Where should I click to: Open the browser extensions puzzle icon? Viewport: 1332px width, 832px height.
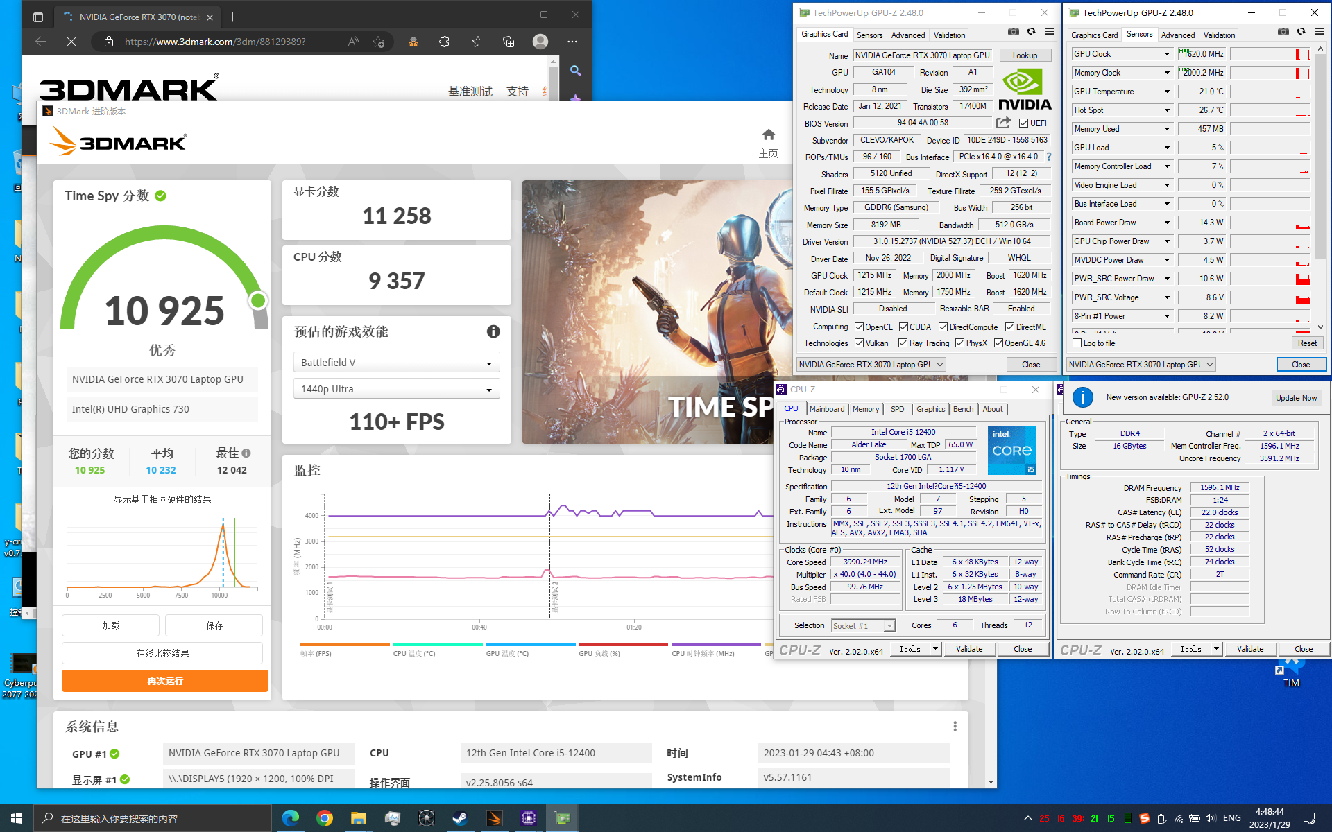(445, 42)
